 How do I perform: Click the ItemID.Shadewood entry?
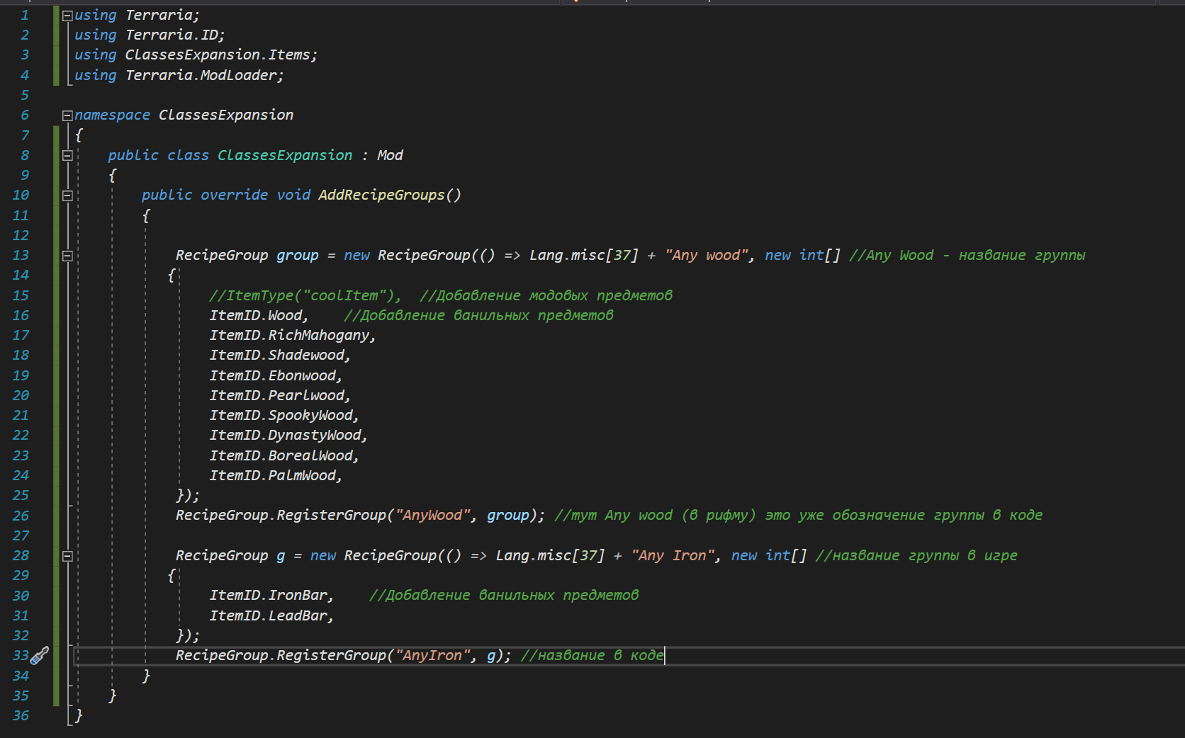(280, 355)
